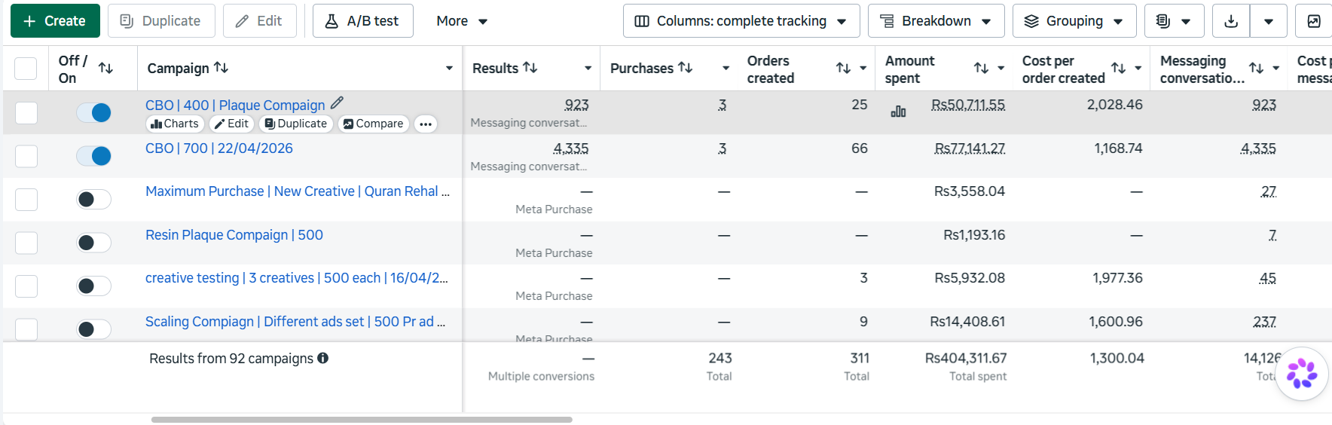Click the Duplicate toolbar button
The width and height of the screenshot is (1332, 425).
[161, 21]
